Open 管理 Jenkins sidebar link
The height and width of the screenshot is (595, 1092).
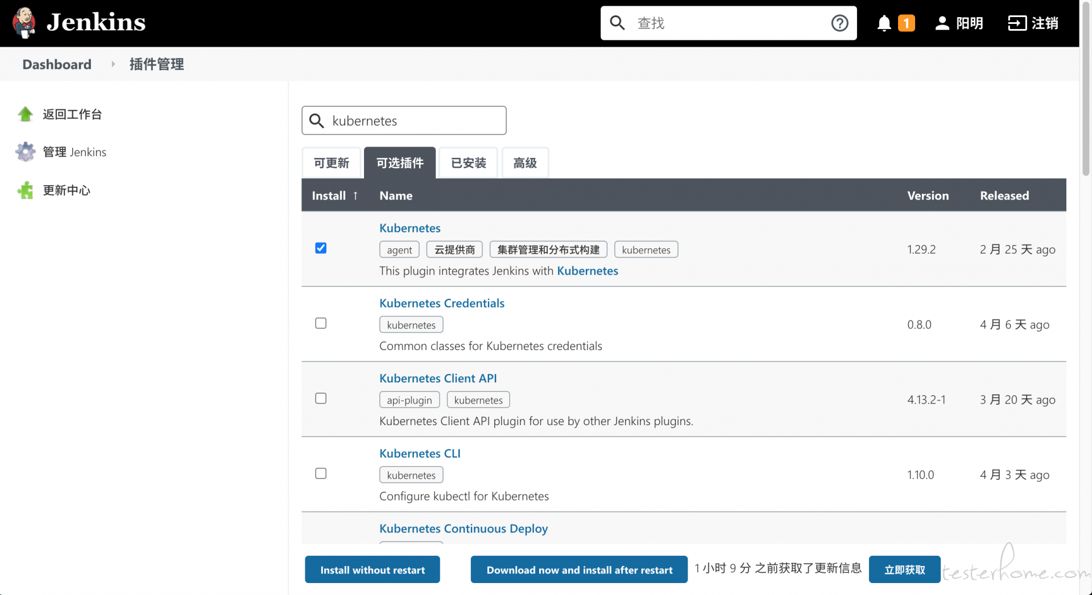75,152
